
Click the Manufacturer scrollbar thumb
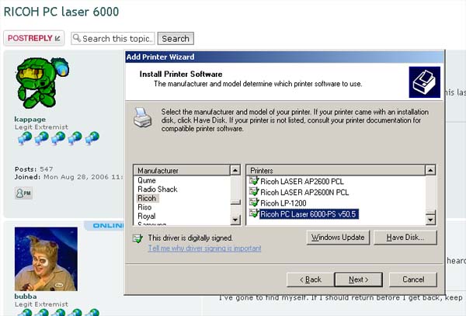click(x=235, y=202)
